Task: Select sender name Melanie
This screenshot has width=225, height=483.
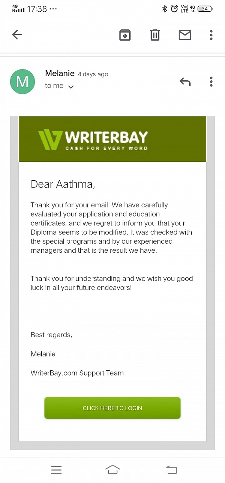Action: coord(60,73)
